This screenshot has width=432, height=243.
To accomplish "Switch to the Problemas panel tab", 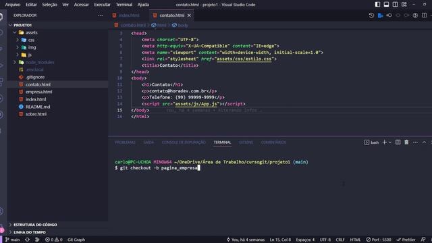I will click(125, 142).
